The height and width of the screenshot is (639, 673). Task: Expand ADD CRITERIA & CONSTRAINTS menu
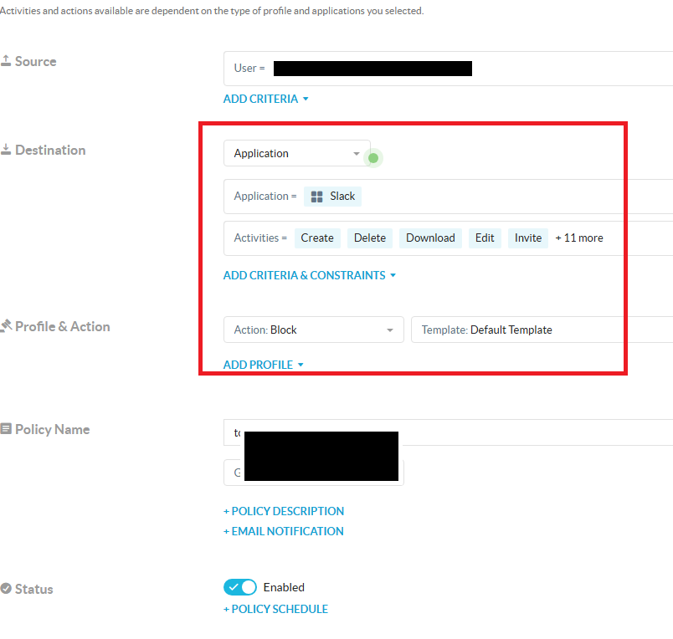pyautogui.click(x=309, y=275)
